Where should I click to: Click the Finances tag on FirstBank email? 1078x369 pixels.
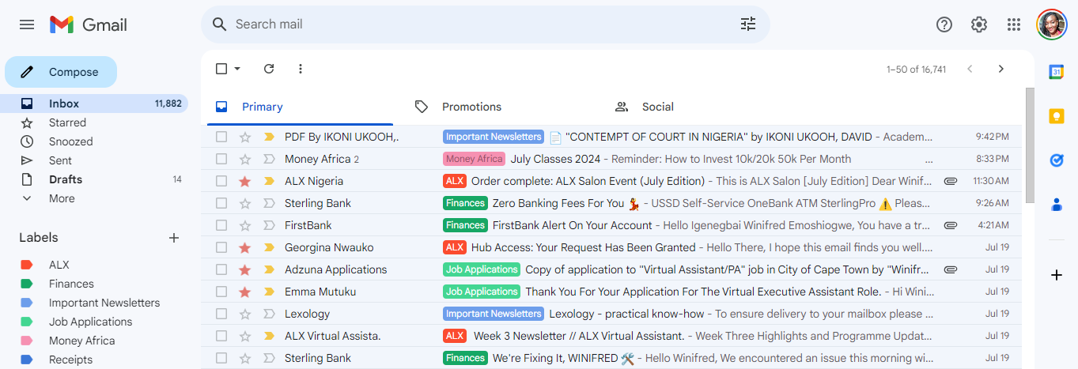(465, 225)
